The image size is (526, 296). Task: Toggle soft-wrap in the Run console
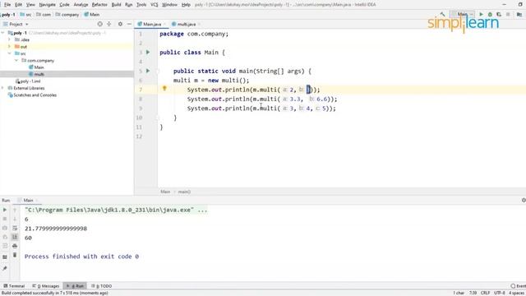(x=15, y=228)
